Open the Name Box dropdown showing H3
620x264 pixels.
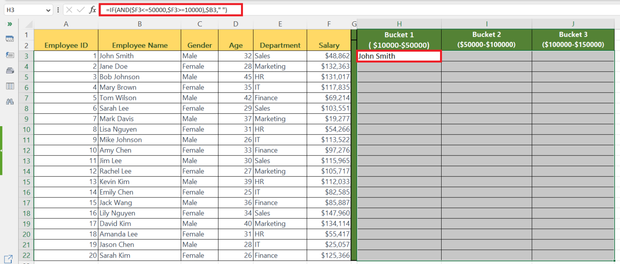point(49,9)
